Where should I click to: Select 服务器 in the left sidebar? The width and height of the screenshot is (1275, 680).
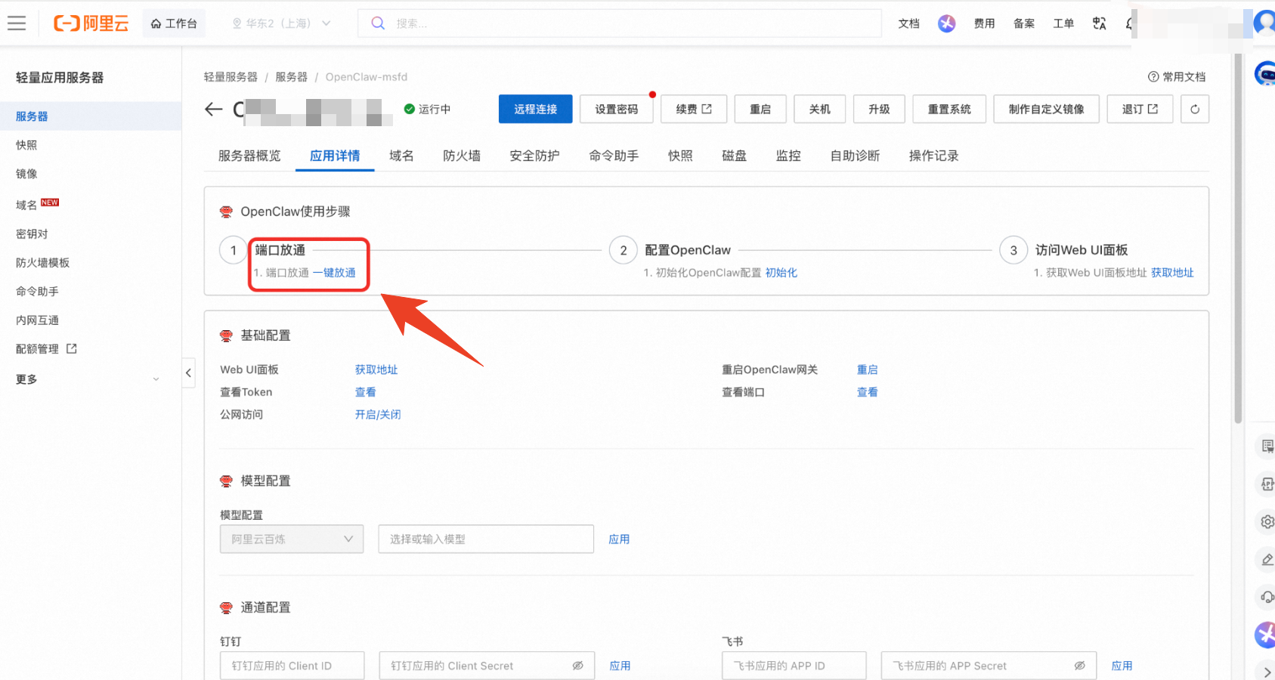(x=91, y=116)
